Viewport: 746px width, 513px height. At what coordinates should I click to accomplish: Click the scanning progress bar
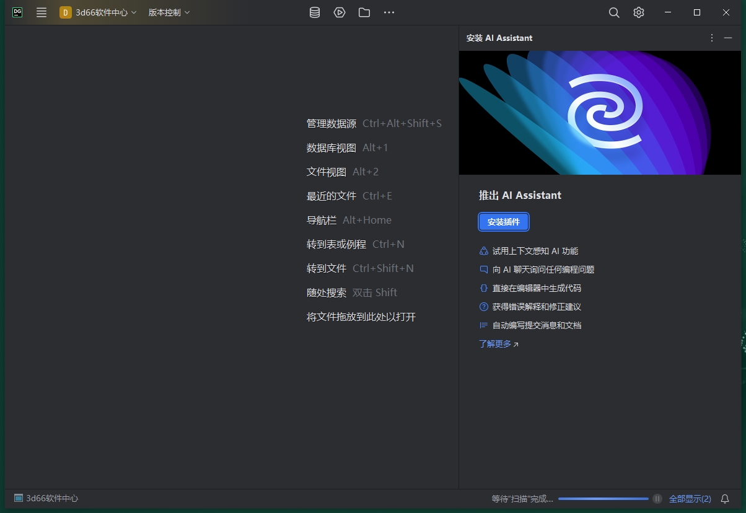pos(603,499)
